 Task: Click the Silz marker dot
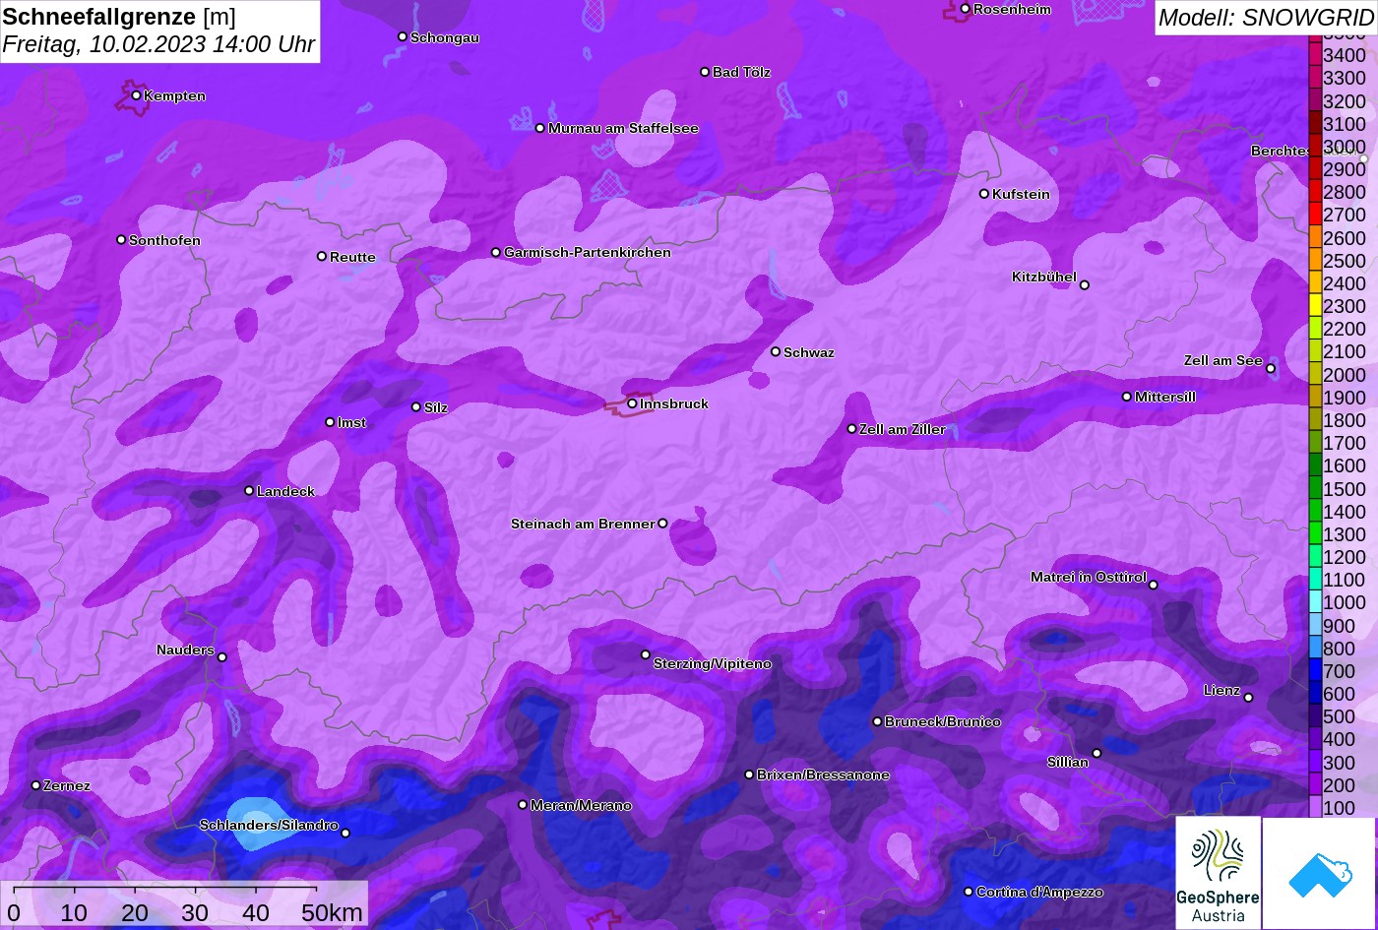416,406
